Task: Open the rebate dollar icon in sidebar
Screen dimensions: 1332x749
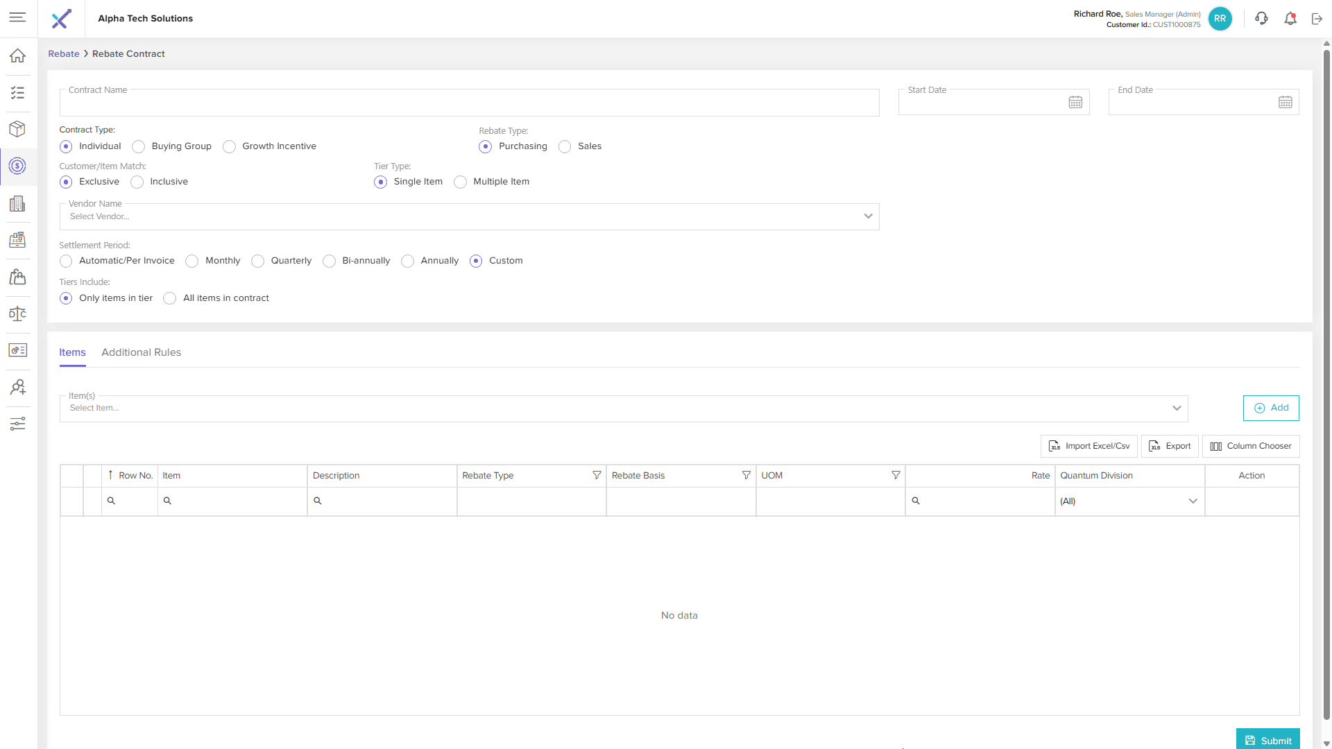Action: coord(18,166)
